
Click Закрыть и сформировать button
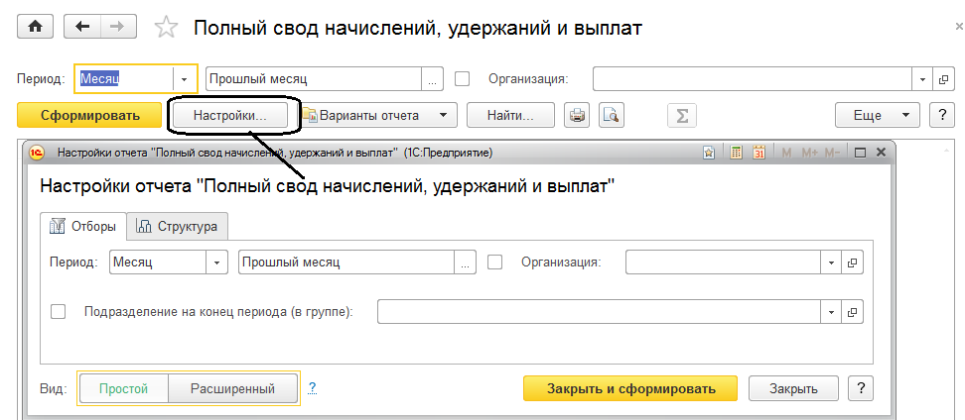coord(631,387)
